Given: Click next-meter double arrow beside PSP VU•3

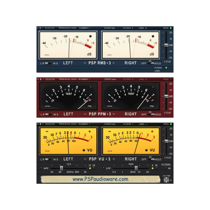Looking at the screenshot, I should [114, 159].
